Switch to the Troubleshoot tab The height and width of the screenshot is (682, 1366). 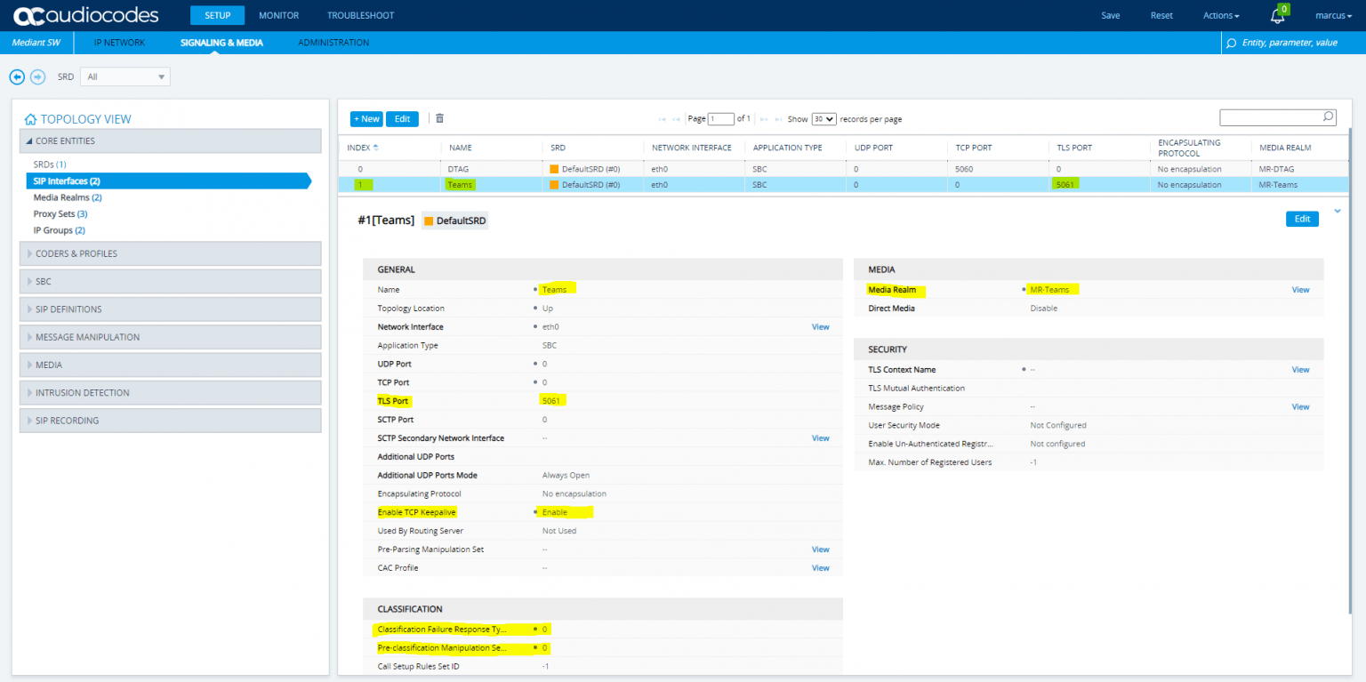(x=360, y=15)
